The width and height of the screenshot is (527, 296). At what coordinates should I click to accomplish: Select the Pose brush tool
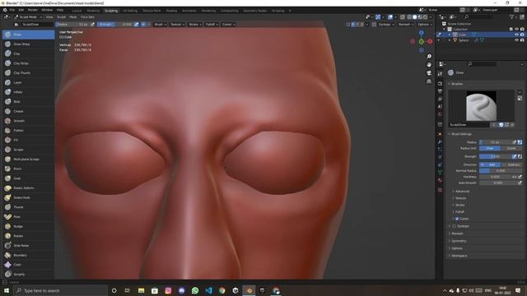(28, 217)
